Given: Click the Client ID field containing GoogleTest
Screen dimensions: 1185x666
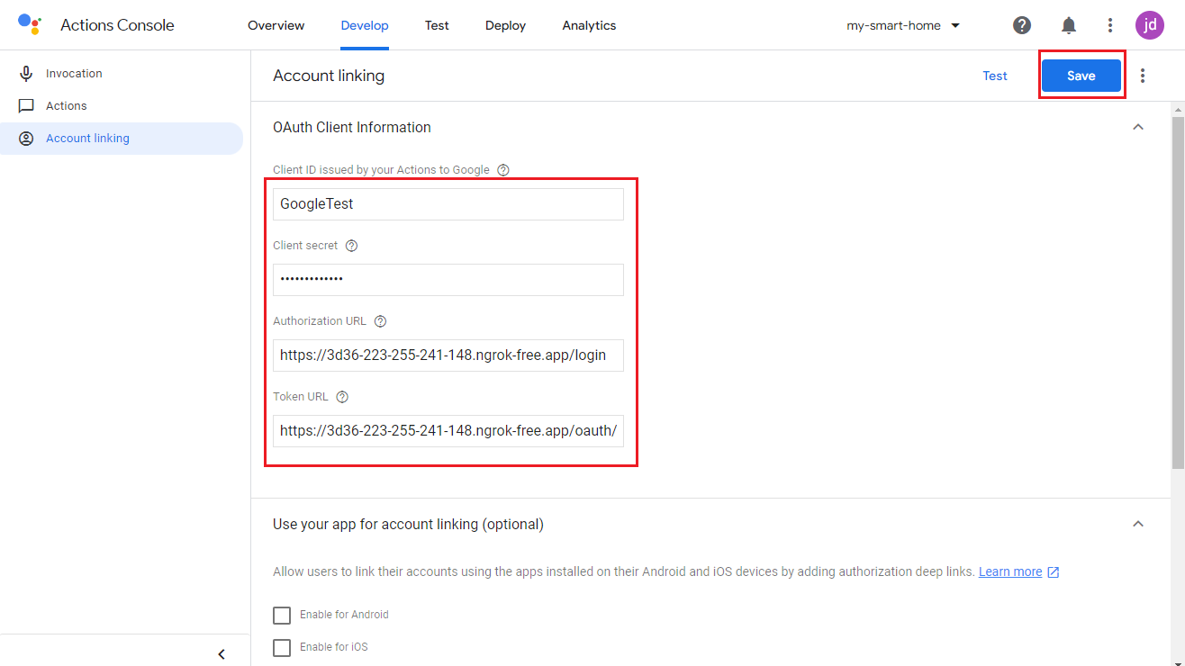Looking at the screenshot, I should pos(448,204).
